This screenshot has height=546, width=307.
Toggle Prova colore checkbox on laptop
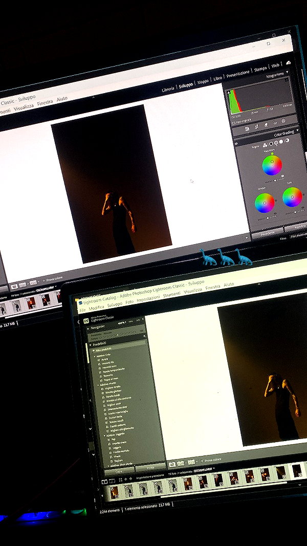pyautogui.click(x=202, y=461)
